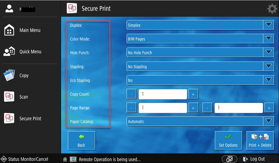This screenshot has width=279, height=163.
Task: Open the Scan application icon
Action: pyautogui.click(x=9, y=97)
